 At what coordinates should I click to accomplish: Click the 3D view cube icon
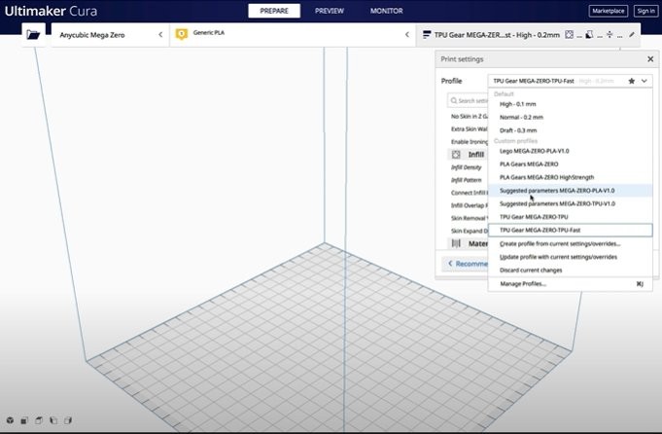[x=8, y=421]
